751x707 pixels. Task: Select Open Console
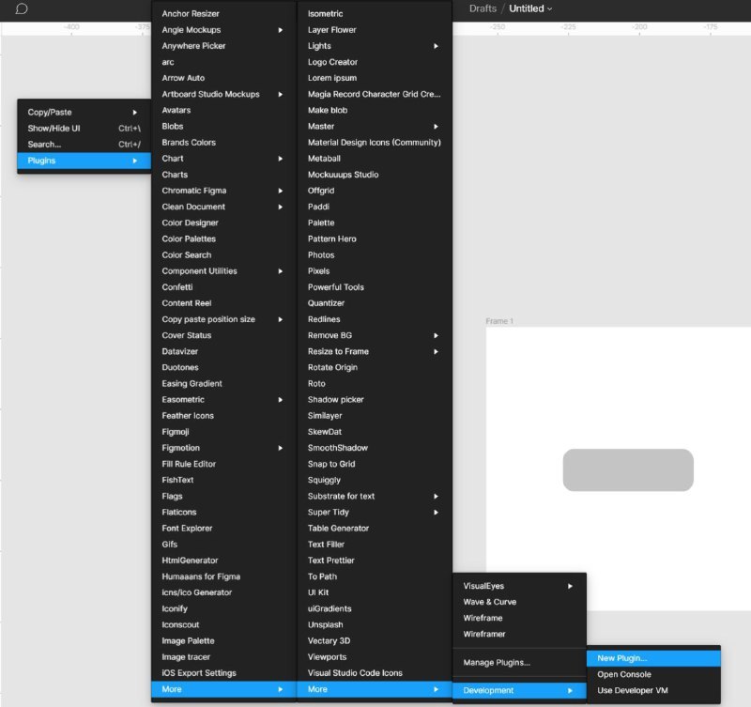click(x=653, y=674)
